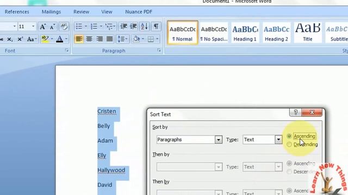This screenshot has width=348, height=195.
Task: Click the name Adam in the document
Action: pyautogui.click(x=105, y=141)
